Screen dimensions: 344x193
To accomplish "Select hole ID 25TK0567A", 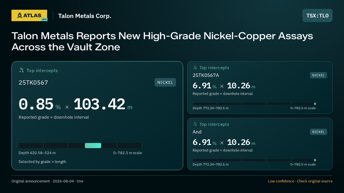I will (x=206, y=75).
